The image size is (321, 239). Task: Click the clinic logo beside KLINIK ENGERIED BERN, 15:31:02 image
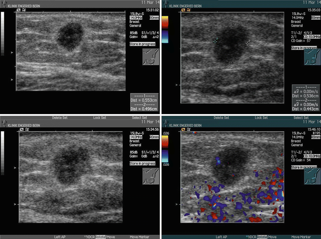(4, 7)
